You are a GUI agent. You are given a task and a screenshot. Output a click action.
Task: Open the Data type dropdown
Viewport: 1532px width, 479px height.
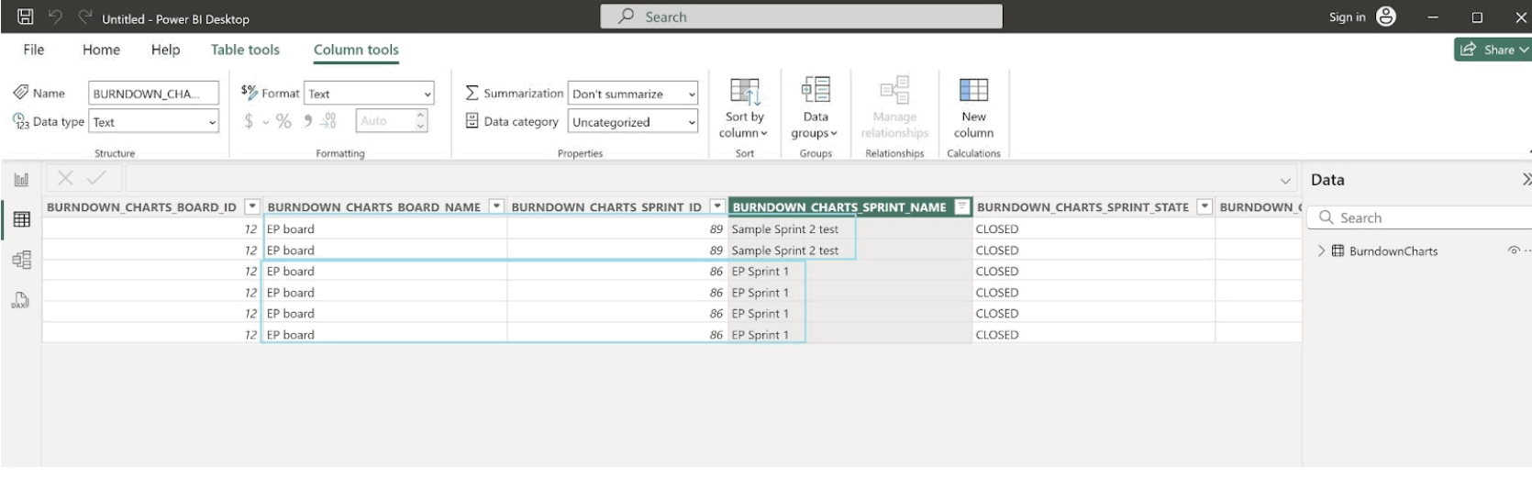154,122
